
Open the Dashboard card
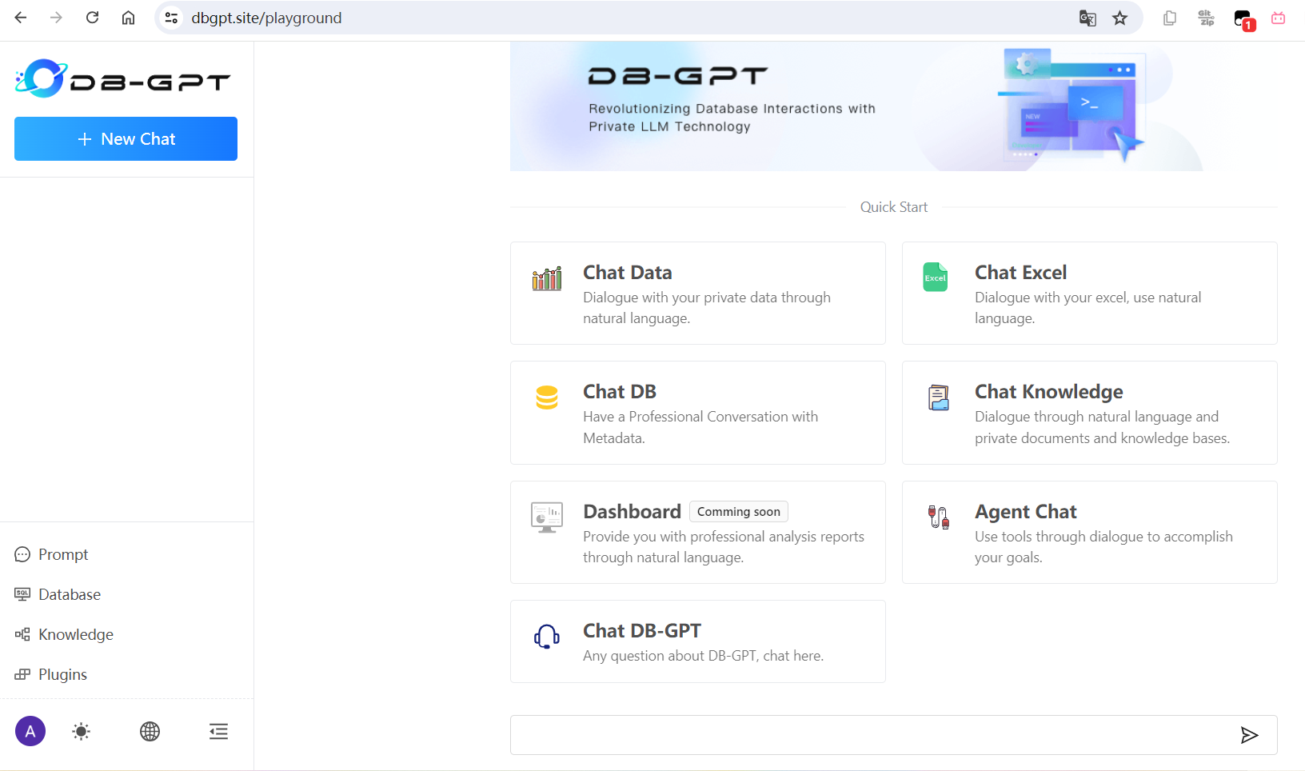click(697, 533)
